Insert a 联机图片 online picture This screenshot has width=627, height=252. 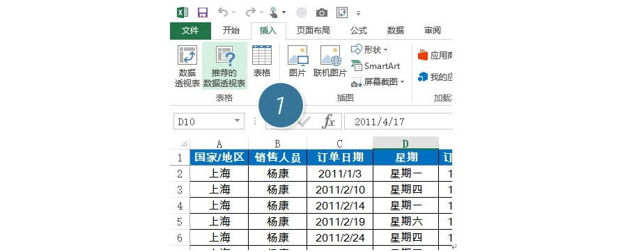(330, 61)
